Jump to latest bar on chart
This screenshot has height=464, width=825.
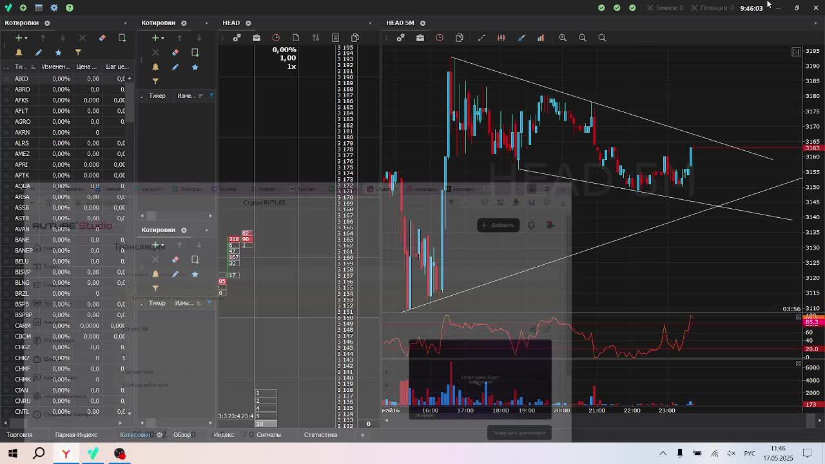pos(796,52)
